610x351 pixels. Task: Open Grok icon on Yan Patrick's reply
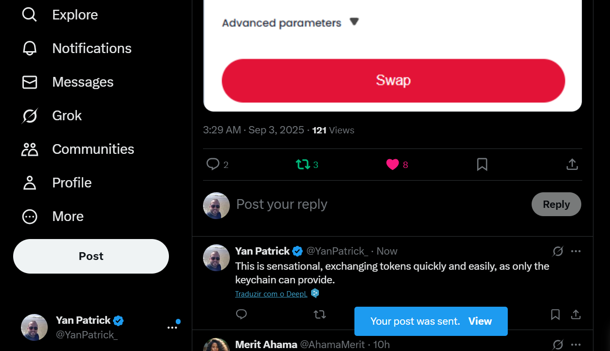(558, 251)
